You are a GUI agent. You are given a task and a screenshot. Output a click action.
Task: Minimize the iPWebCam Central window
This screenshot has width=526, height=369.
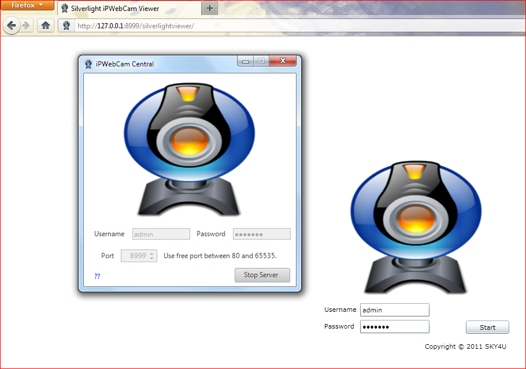246,61
